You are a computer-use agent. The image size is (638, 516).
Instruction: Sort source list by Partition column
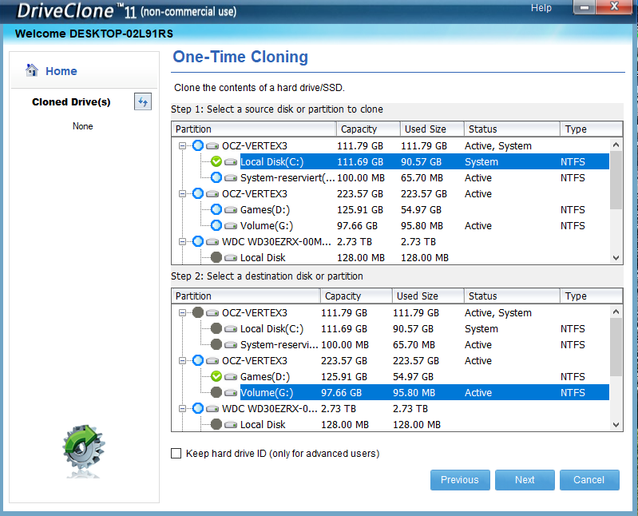click(254, 129)
